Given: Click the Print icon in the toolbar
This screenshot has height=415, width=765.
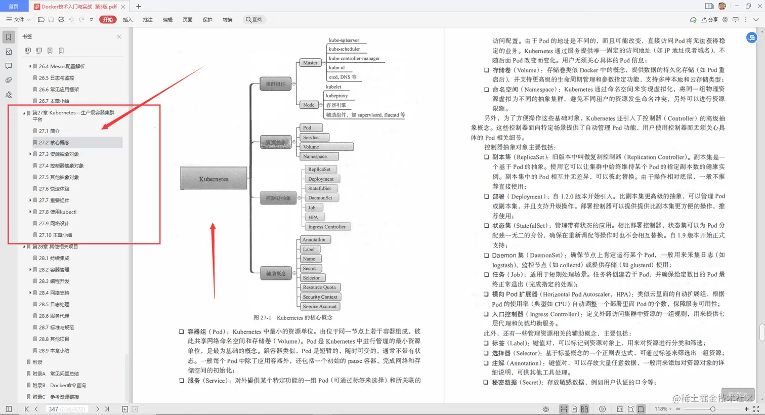Looking at the screenshot, I should (x=60, y=19).
